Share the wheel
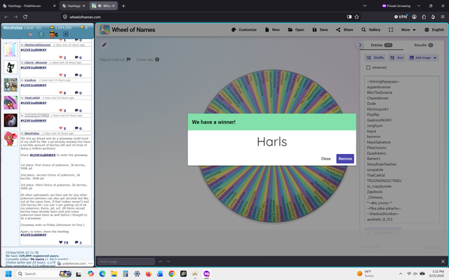Screen dimensions: 449x280 [x=344, y=29]
